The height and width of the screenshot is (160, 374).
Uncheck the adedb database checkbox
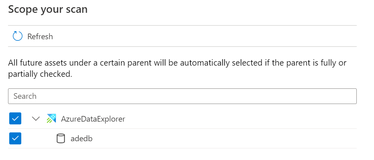[15, 138]
